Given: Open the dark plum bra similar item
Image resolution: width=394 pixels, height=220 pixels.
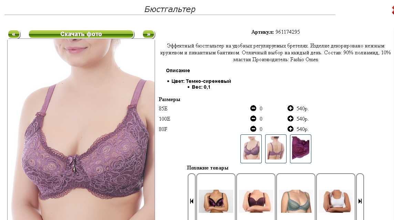Looking at the screenshot, I should (x=256, y=201).
